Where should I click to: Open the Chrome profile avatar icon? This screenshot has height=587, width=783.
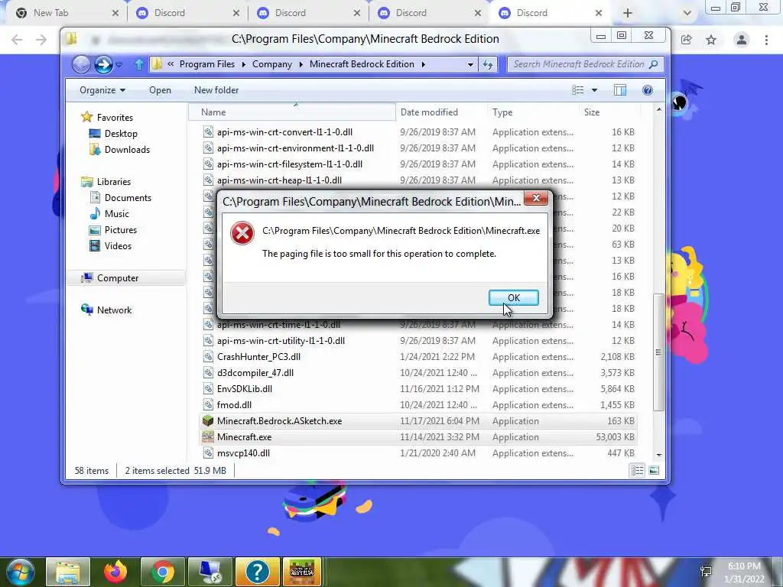pyautogui.click(x=742, y=40)
